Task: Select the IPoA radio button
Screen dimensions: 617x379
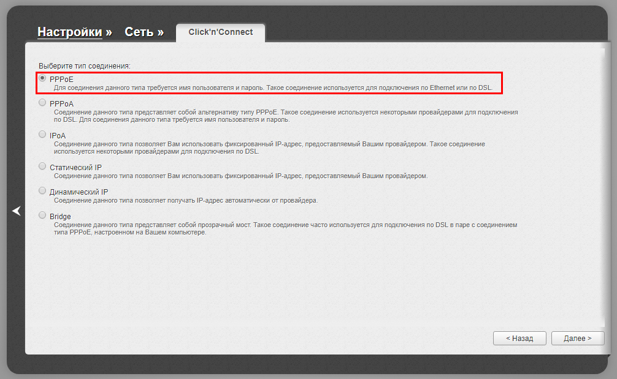Action: pos(42,134)
